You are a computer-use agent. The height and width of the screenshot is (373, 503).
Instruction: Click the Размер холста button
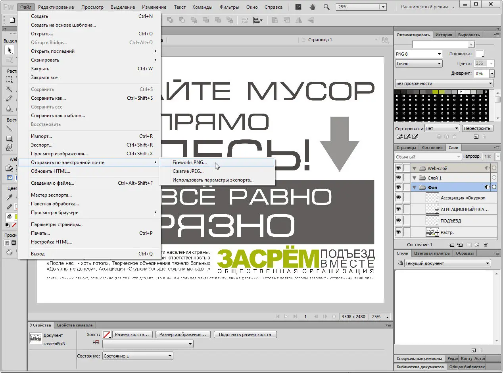click(x=133, y=334)
